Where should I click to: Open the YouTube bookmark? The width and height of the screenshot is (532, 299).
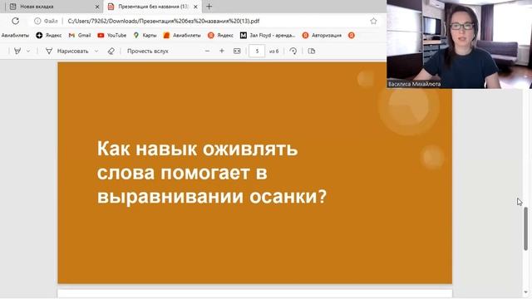coord(112,35)
